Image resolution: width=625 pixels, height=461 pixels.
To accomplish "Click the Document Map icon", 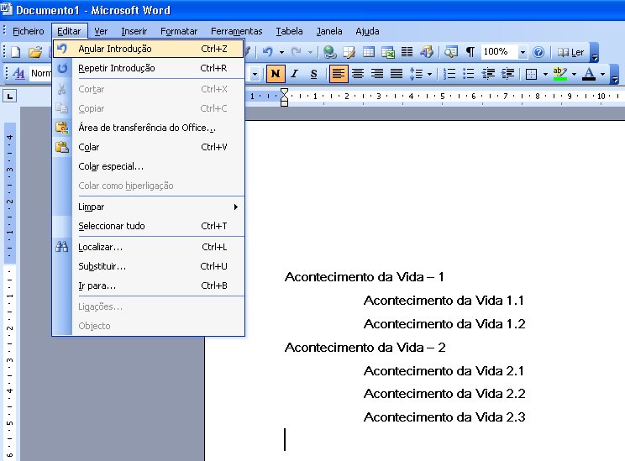I will tap(451, 52).
